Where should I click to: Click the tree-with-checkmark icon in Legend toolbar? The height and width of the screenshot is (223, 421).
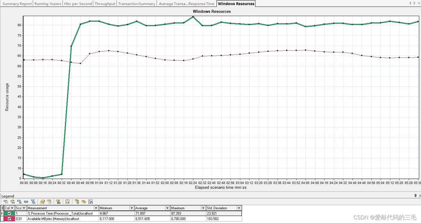(x=77, y=202)
